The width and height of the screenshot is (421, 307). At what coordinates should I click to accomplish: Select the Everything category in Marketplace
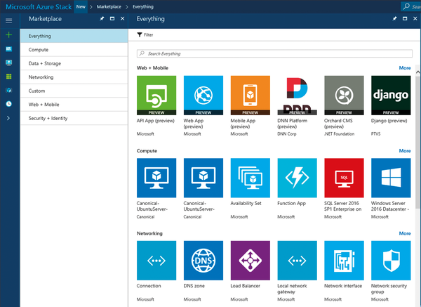74,36
